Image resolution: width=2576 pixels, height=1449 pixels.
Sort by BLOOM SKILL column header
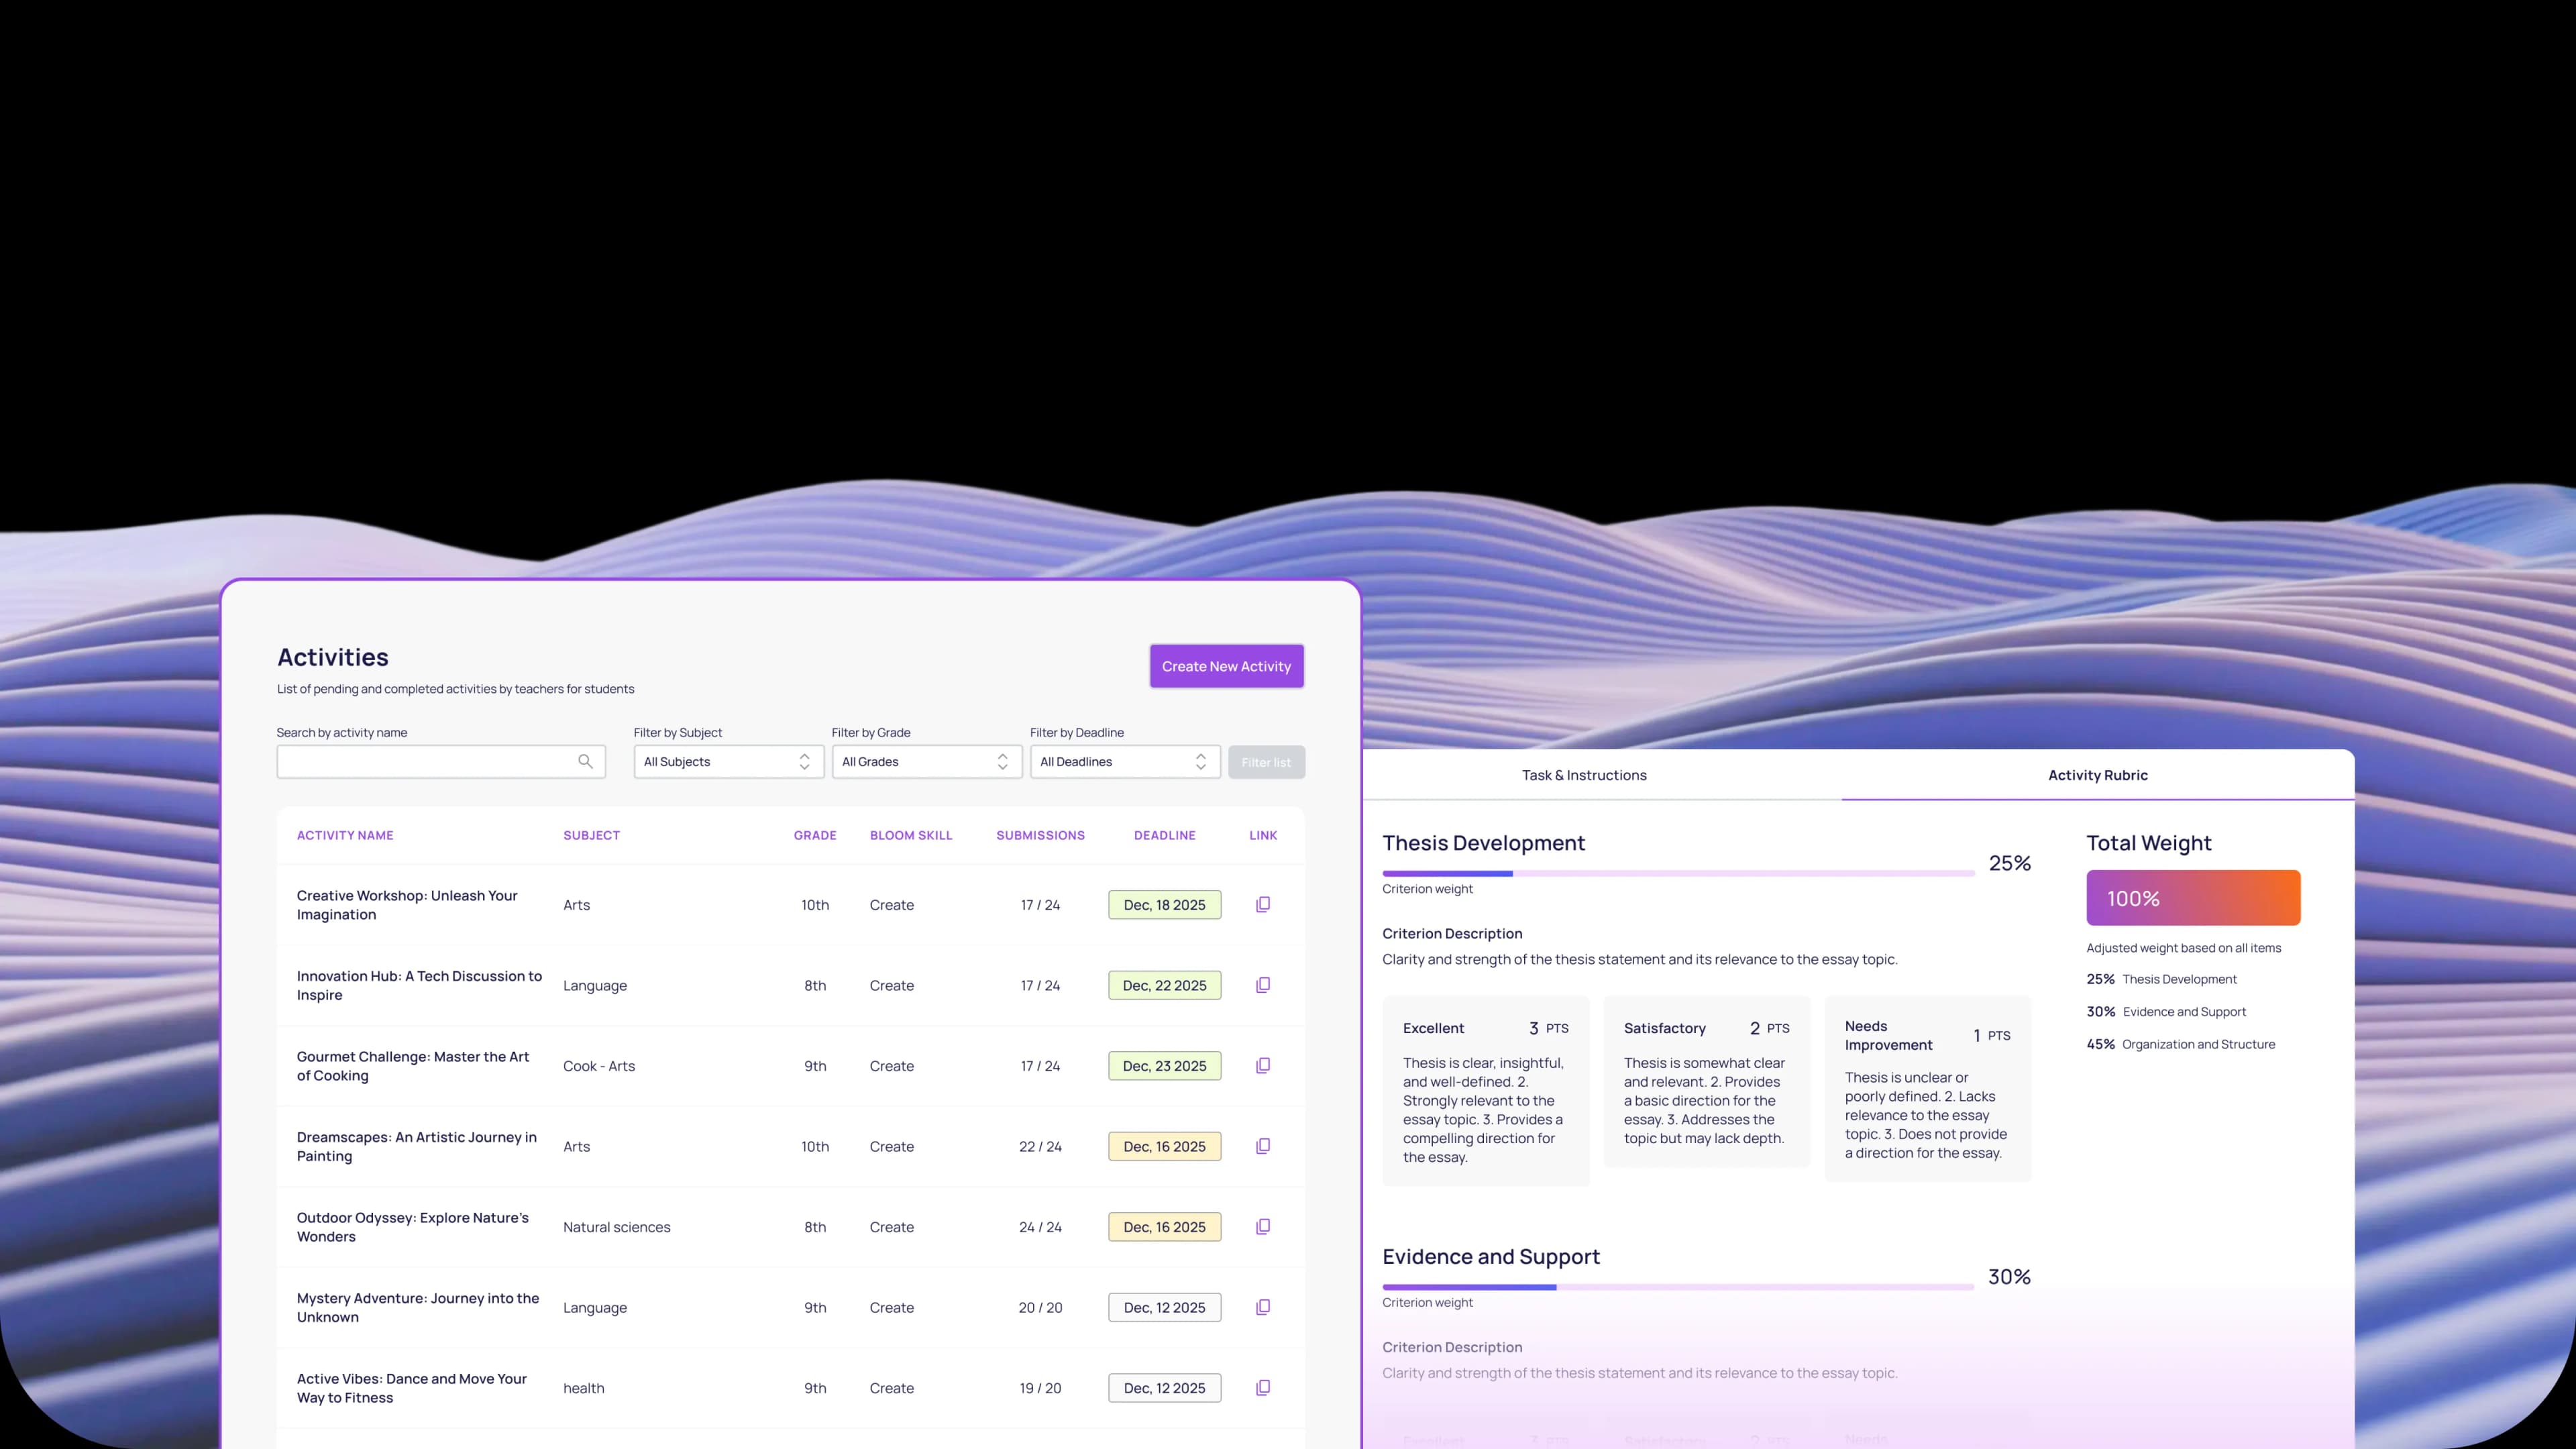(911, 835)
